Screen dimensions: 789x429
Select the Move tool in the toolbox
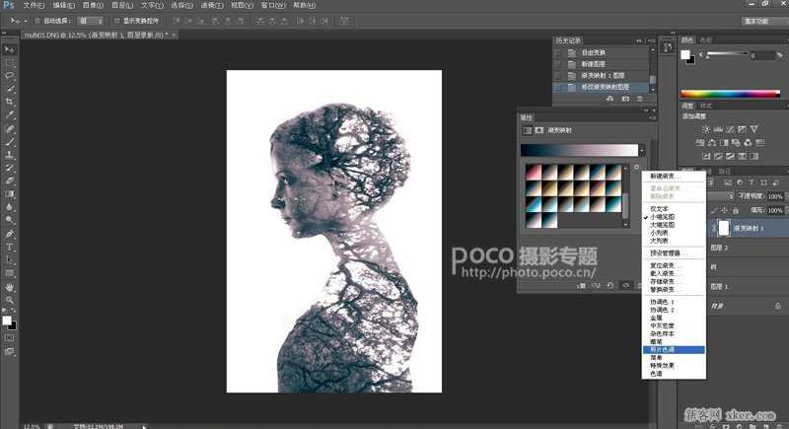[x=10, y=49]
